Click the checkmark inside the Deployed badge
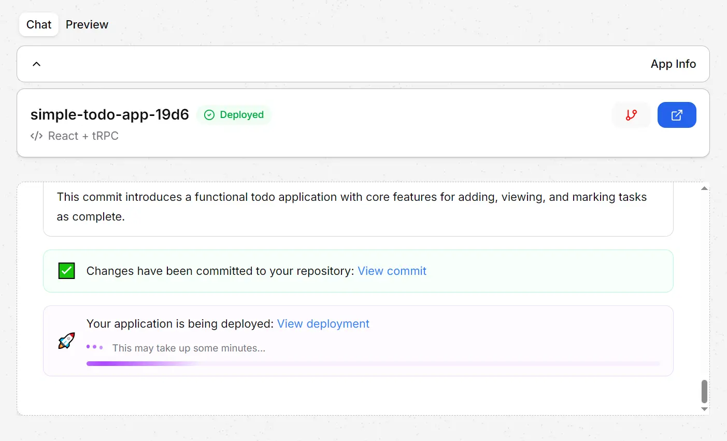 point(209,115)
